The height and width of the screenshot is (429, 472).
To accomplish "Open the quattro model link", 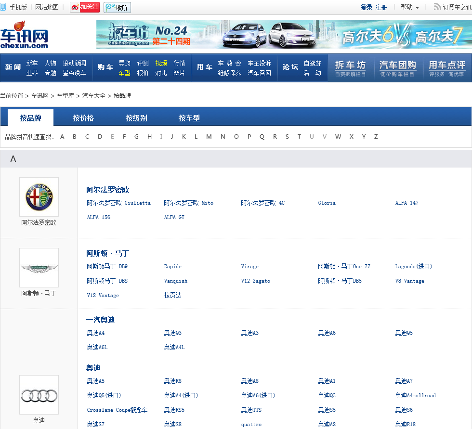I will pyautogui.click(x=251, y=424).
